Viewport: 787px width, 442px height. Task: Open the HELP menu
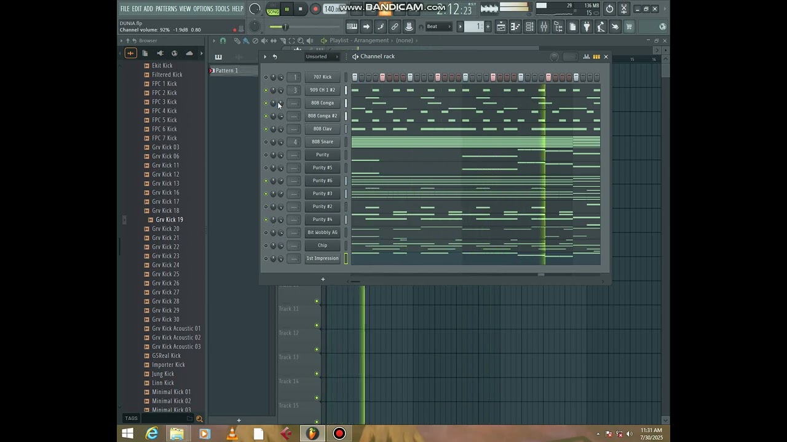(237, 9)
